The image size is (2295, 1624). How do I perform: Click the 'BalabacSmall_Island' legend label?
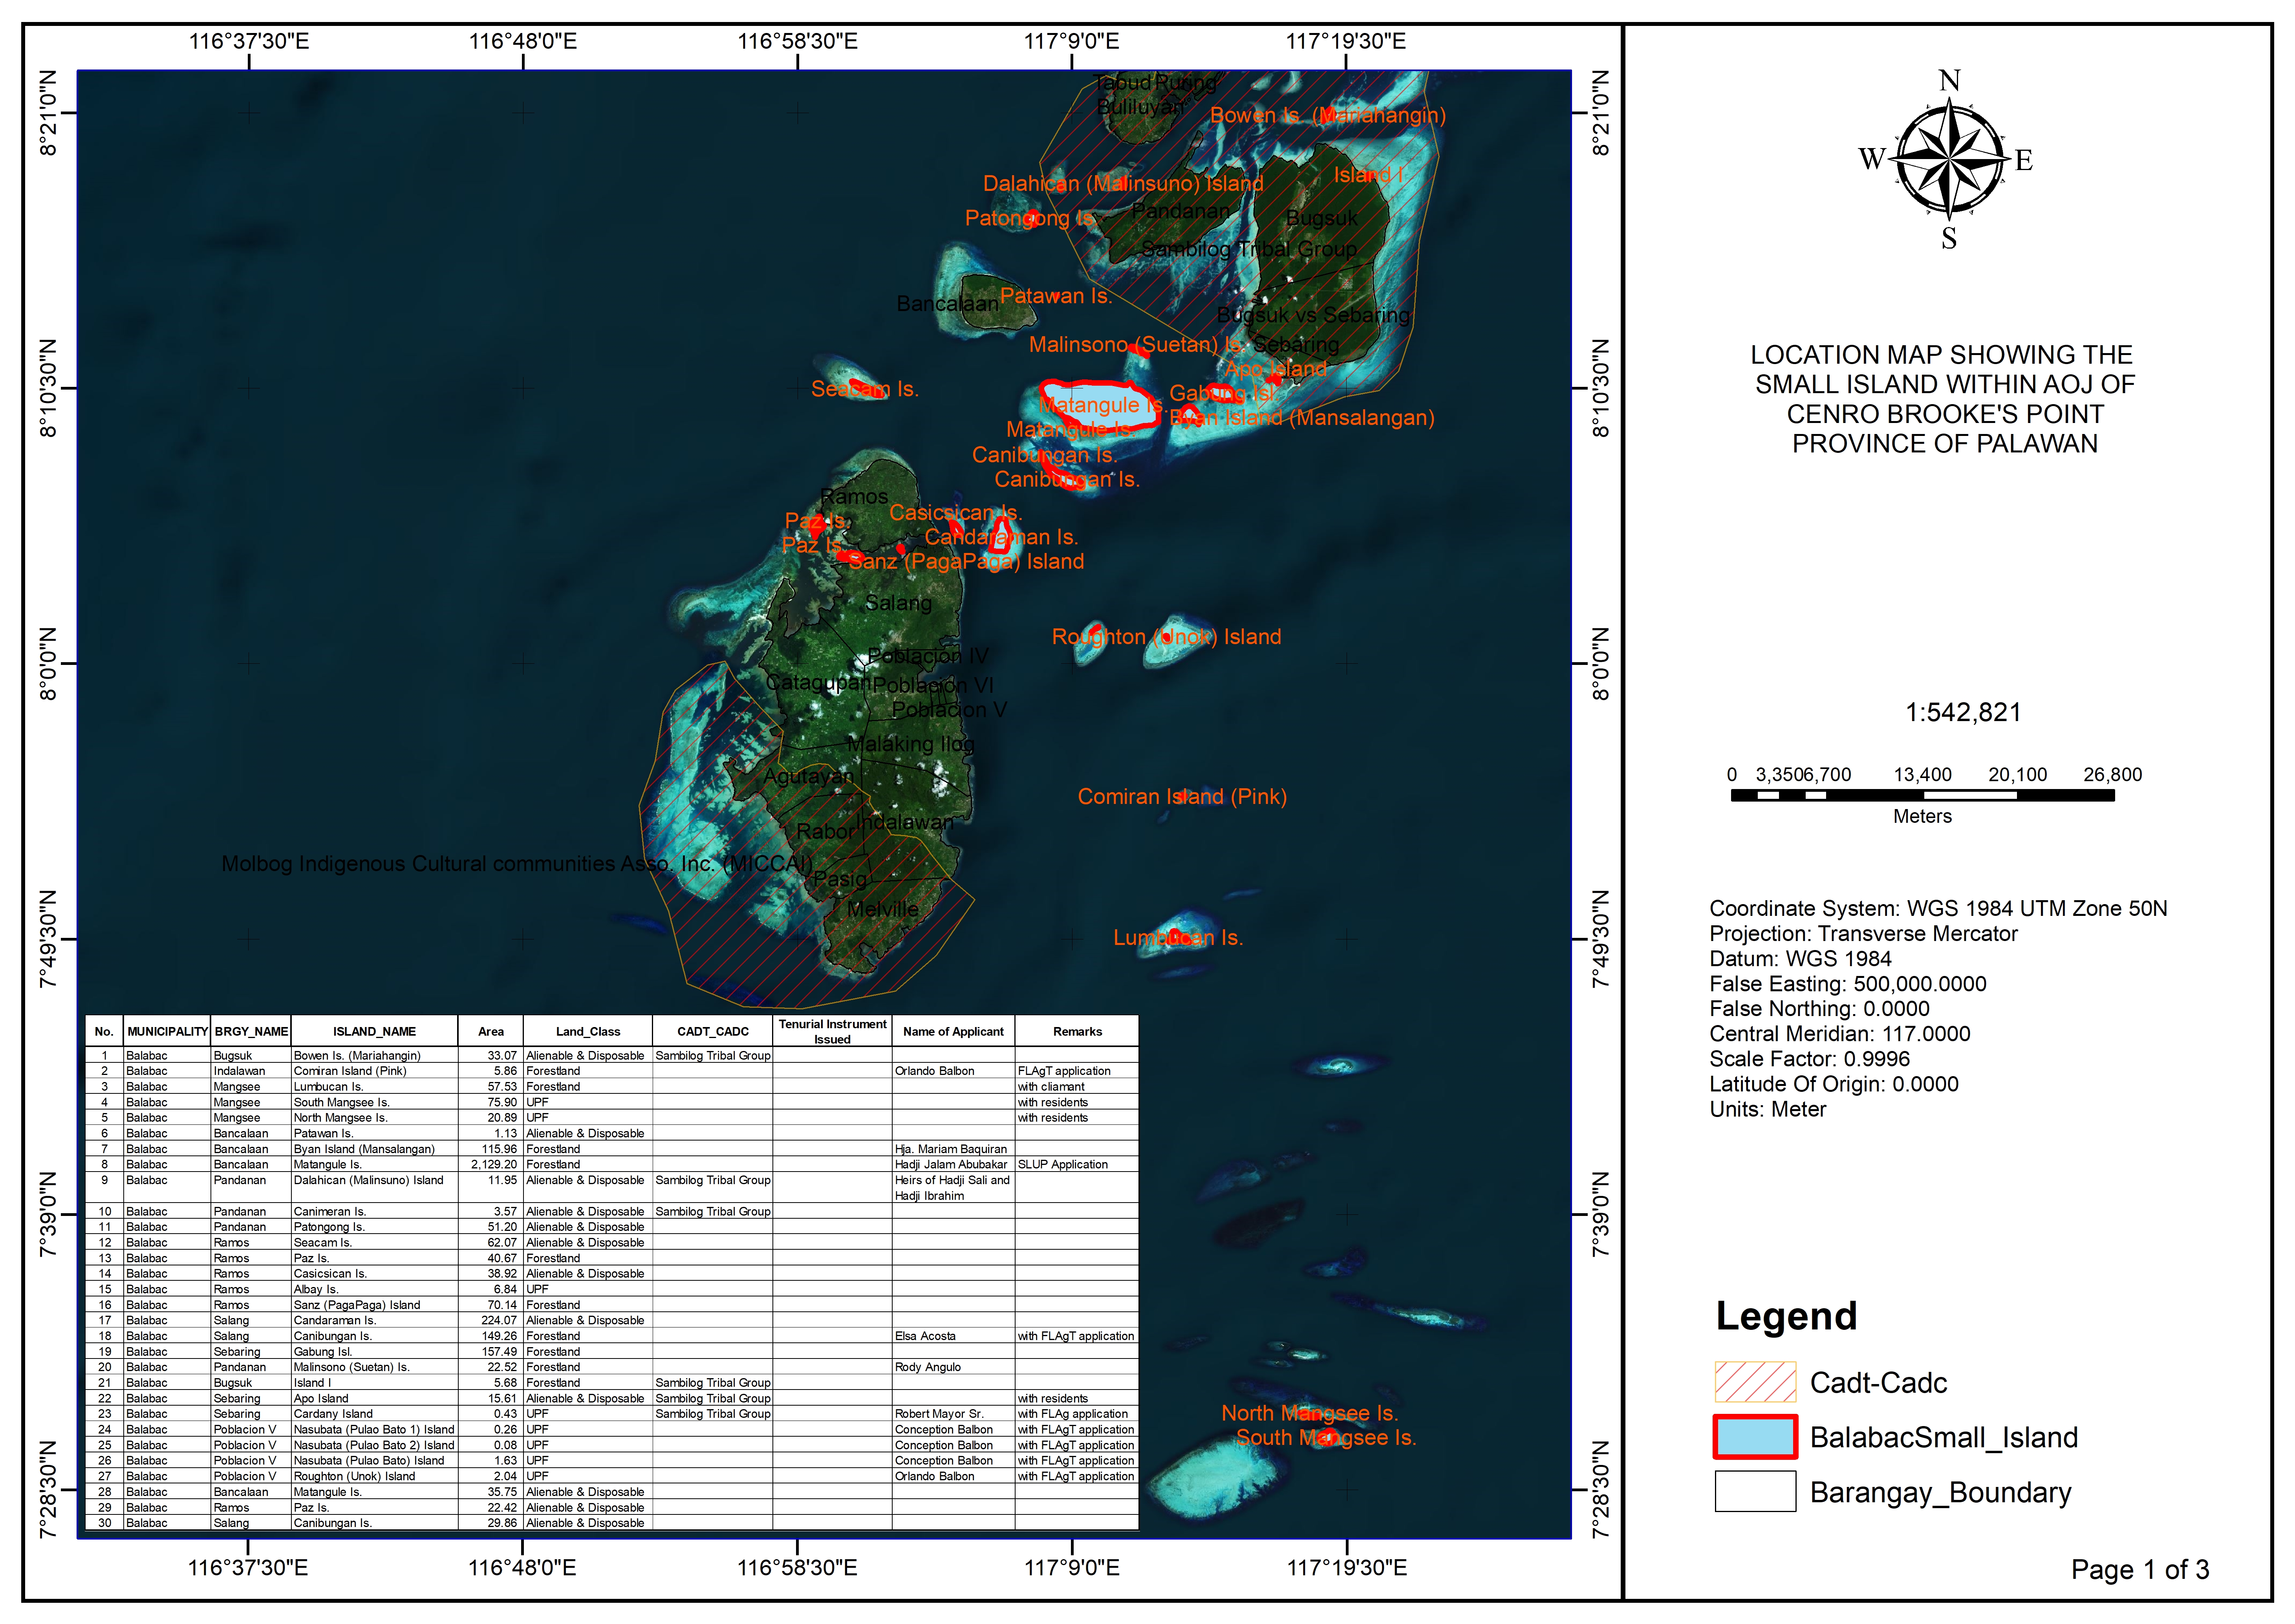[x=1943, y=1437]
